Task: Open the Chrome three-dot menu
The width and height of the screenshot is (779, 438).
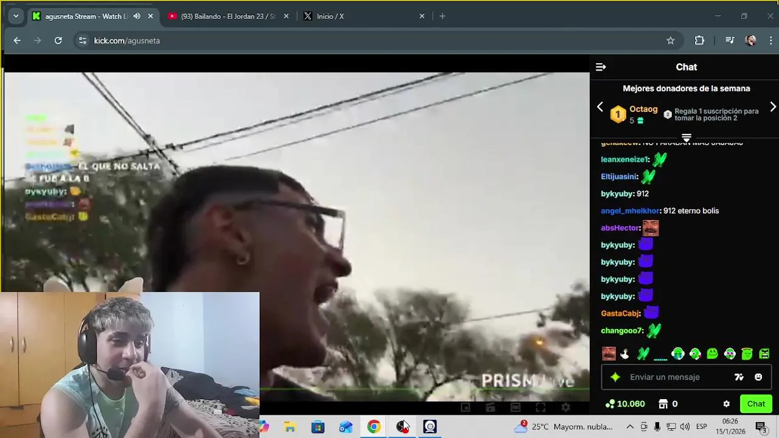Action: click(771, 41)
